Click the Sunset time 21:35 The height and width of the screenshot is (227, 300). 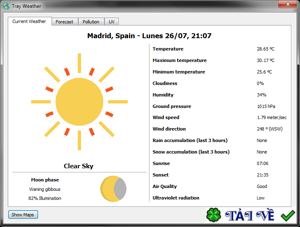pos(262,175)
